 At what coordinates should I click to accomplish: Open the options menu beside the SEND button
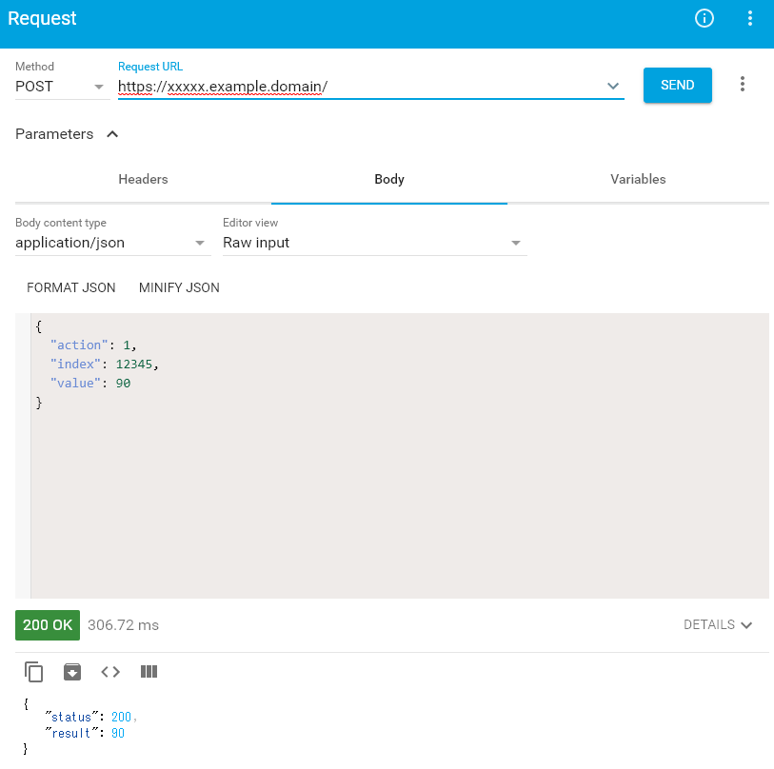pyautogui.click(x=743, y=84)
